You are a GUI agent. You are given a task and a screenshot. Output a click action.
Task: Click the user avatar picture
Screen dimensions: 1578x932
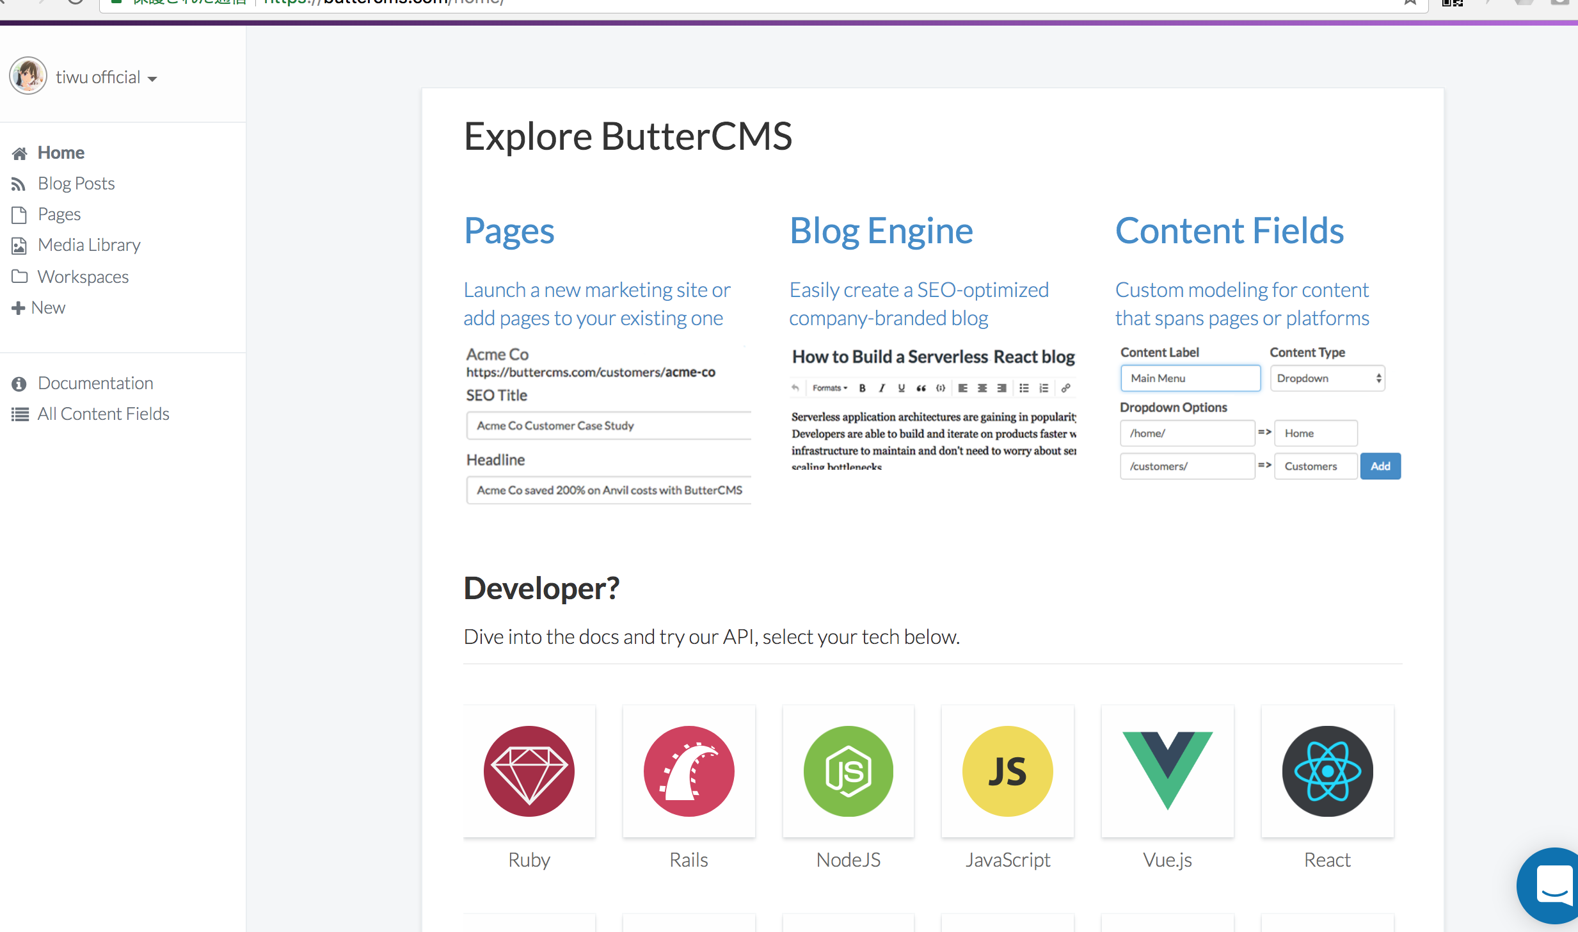(28, 76)
